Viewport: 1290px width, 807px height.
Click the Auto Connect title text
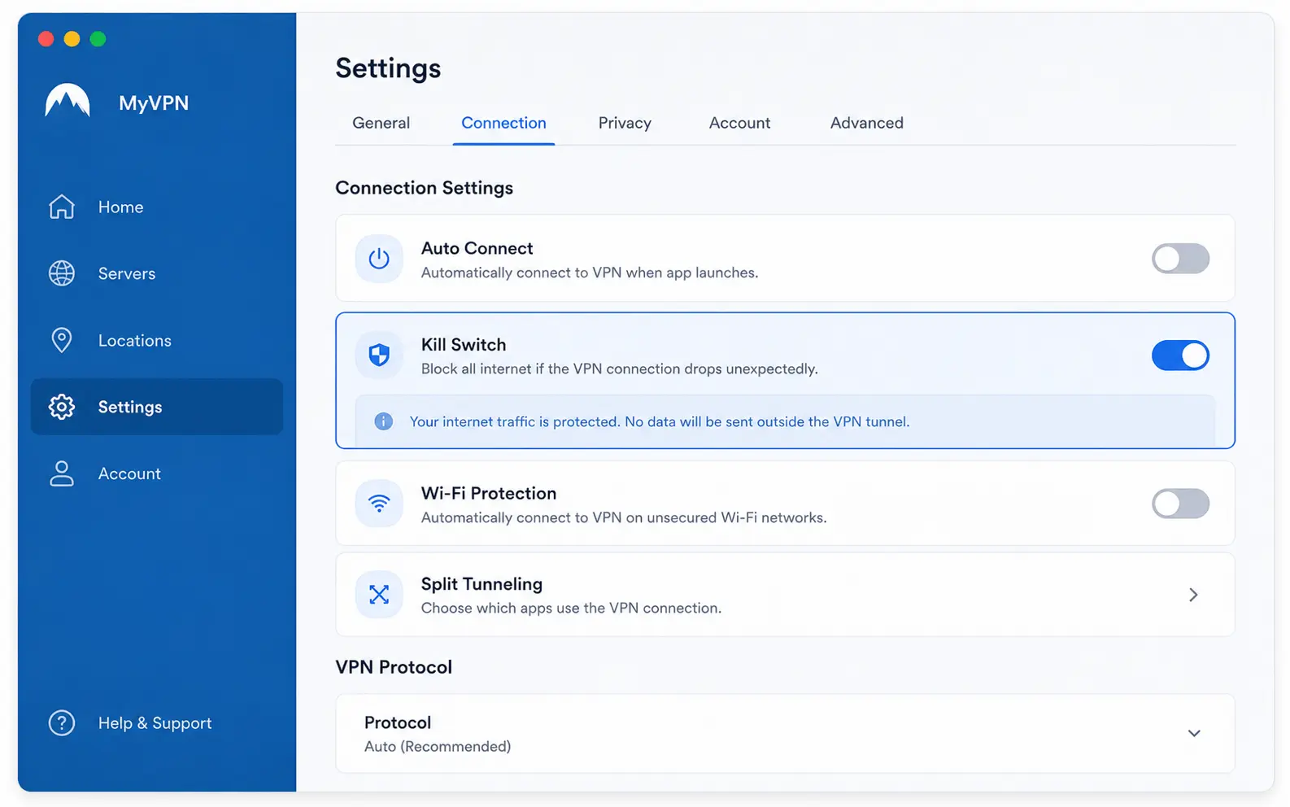pyautogui.click(x=477, y=248)
